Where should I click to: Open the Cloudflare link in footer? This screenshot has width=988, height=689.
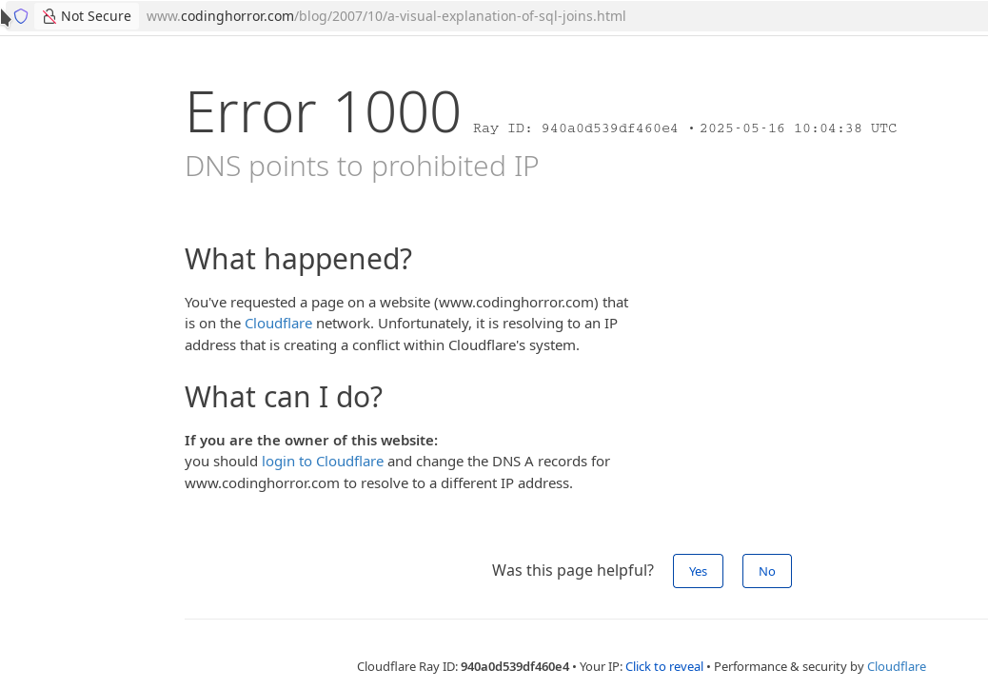[x=896, y=667]
